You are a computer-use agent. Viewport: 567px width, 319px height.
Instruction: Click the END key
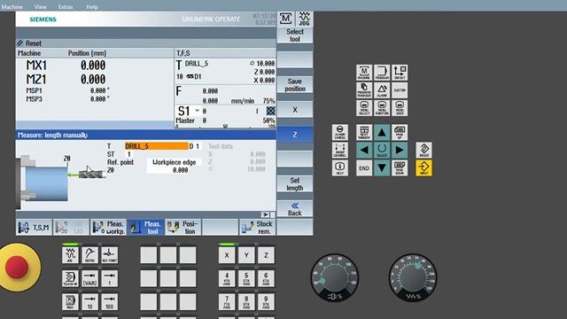click(x=364, y=167)
